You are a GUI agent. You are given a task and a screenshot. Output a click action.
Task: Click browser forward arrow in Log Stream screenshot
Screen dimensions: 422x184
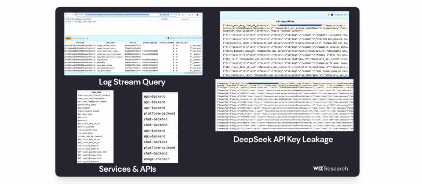(70, 15)
